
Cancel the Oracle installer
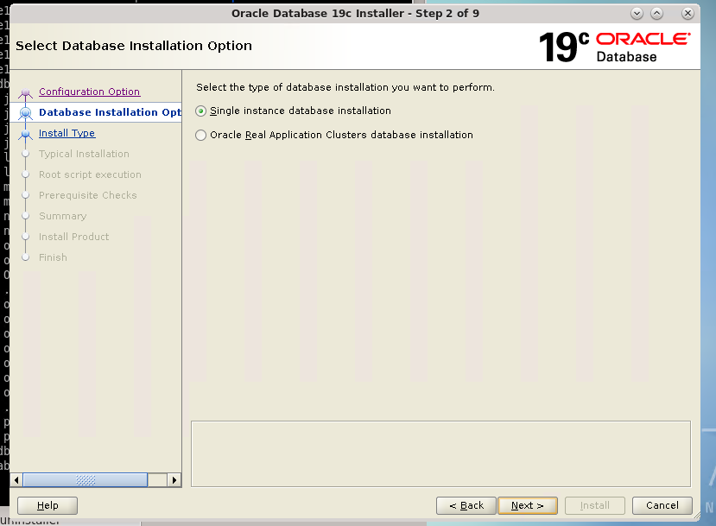[662, 505]
